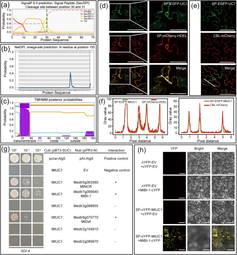Select the text 'Cleavage site between position 30 and 31'
237x255 pixels.
click(x=55, y=7)
